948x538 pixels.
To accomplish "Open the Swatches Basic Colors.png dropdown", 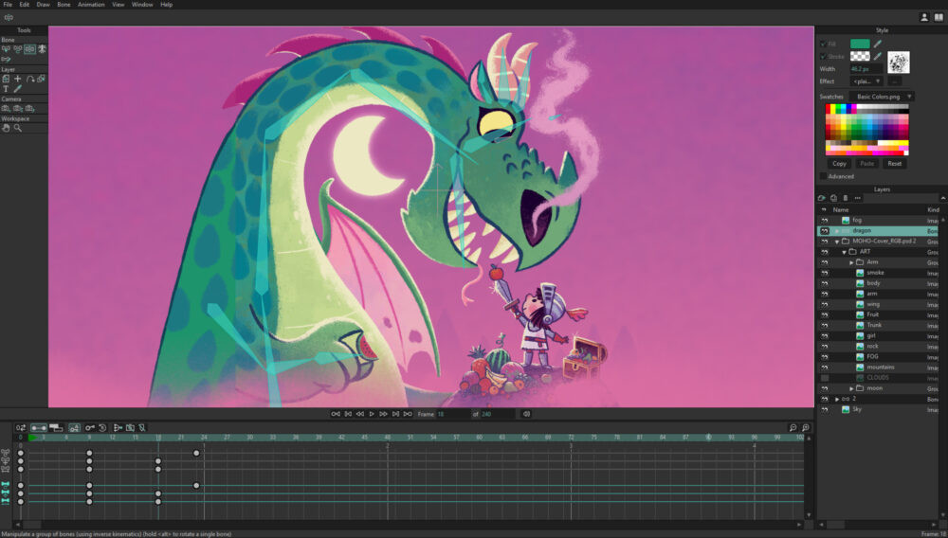I will click(x=884, y=97).
